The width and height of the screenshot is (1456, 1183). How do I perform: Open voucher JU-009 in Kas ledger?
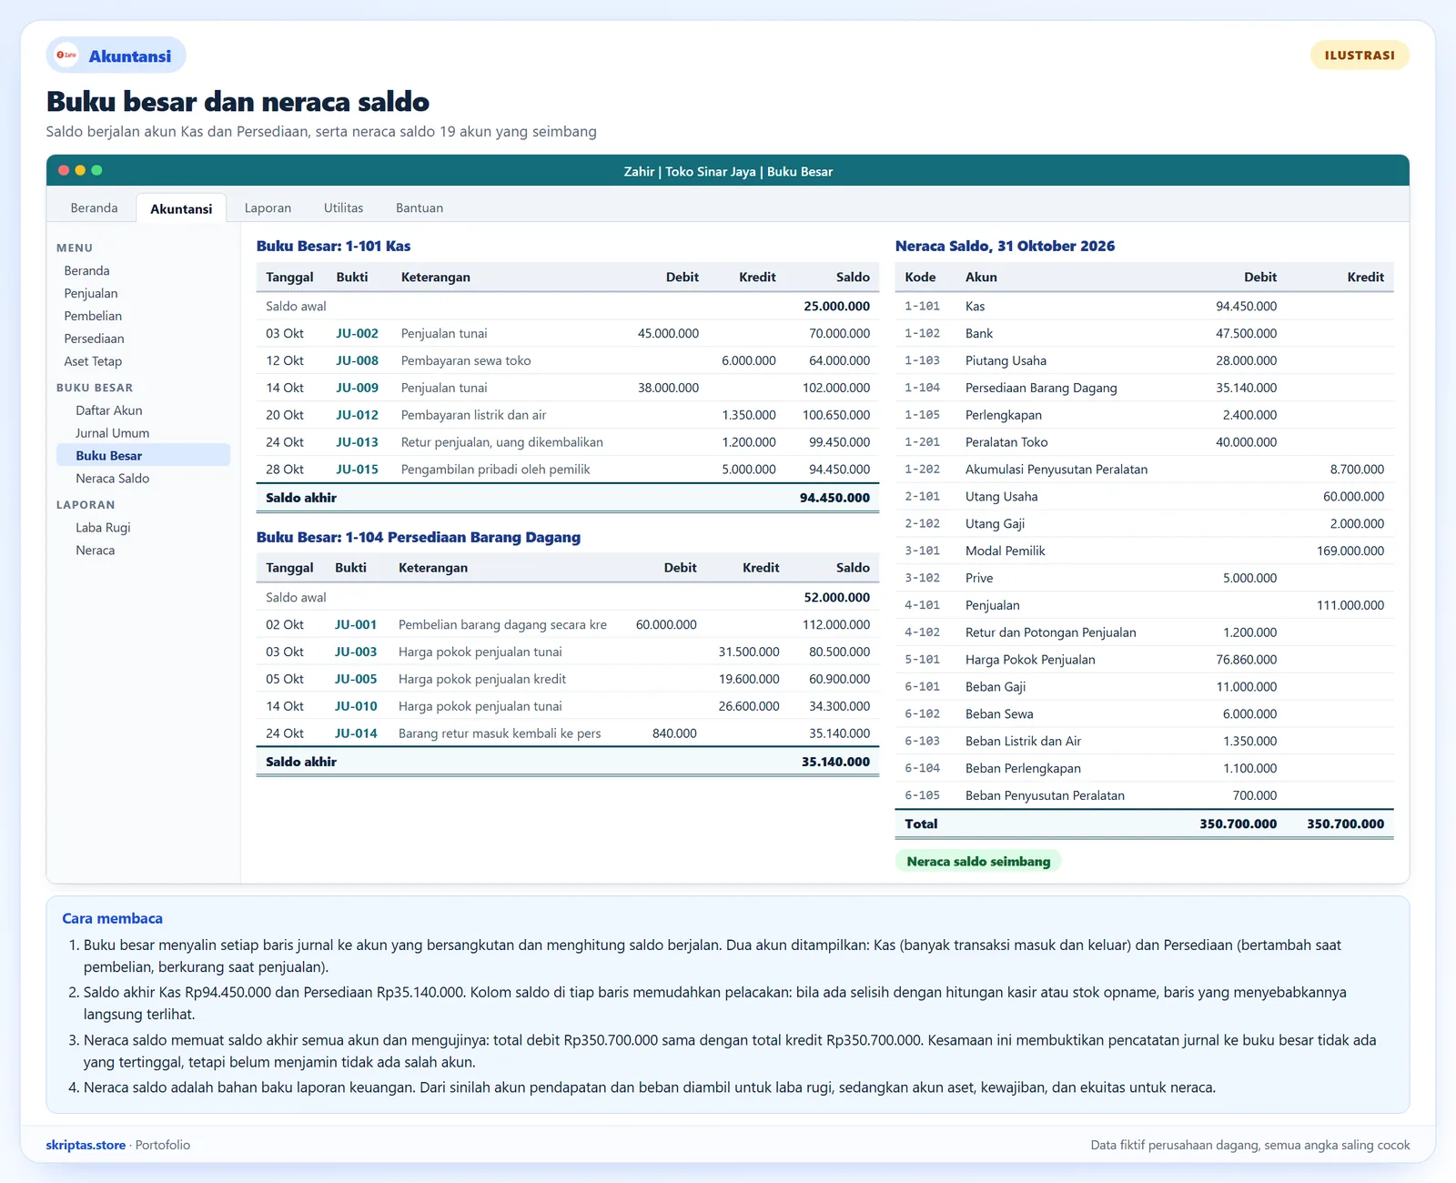pyautogui.click(x=357, y=388)
